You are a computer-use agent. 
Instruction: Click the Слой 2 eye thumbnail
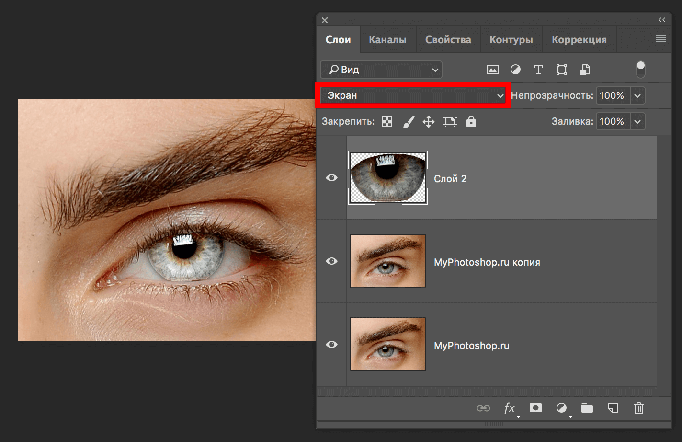(x=388, y=178)
